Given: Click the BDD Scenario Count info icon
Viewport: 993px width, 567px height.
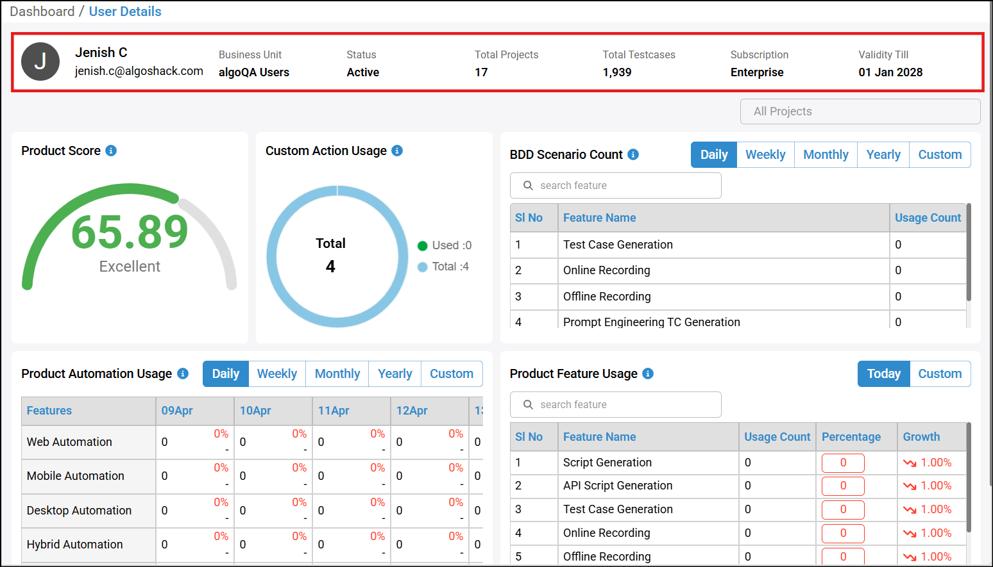Looking at the screenshot, I should pyautogui.click(x=633, y=154).
